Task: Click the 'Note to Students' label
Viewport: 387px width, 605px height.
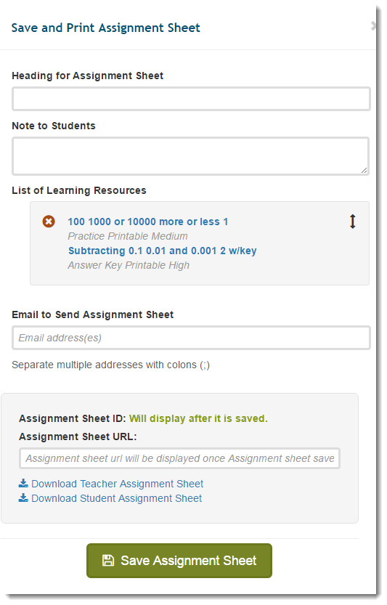Action: pyautogui.click(x=54, y=126)
